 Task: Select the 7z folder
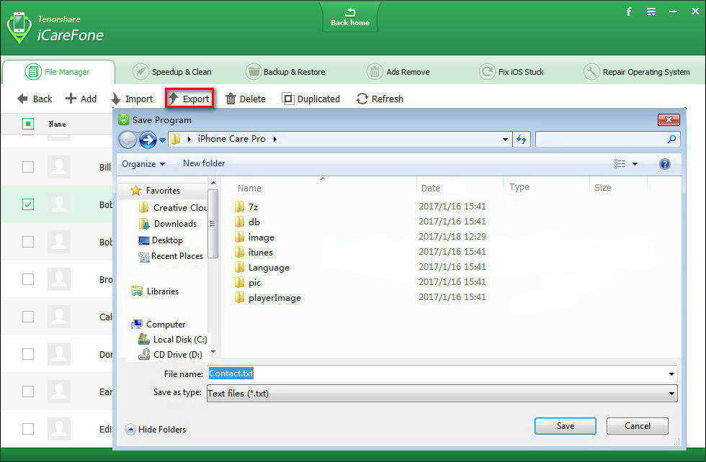[246, 207]
